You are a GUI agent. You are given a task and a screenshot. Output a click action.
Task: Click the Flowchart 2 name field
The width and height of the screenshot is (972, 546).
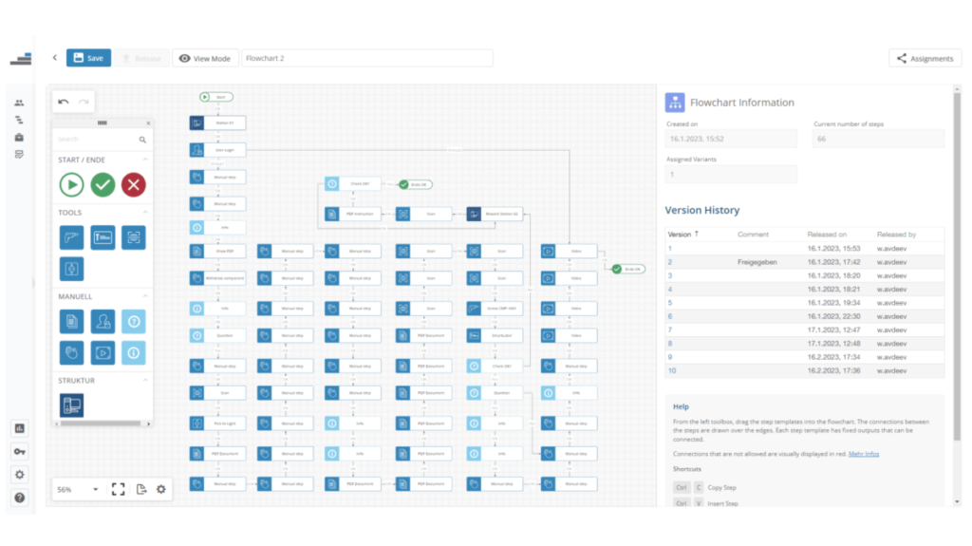(366, 59)
